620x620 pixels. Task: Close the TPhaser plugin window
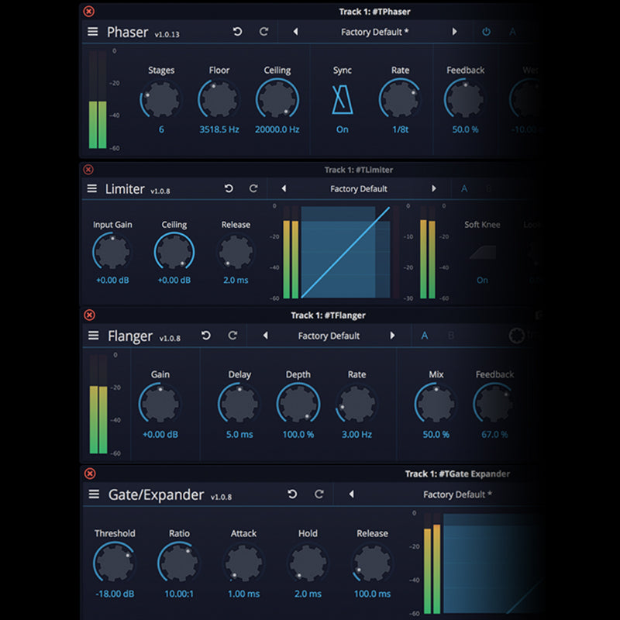point(88,12)
